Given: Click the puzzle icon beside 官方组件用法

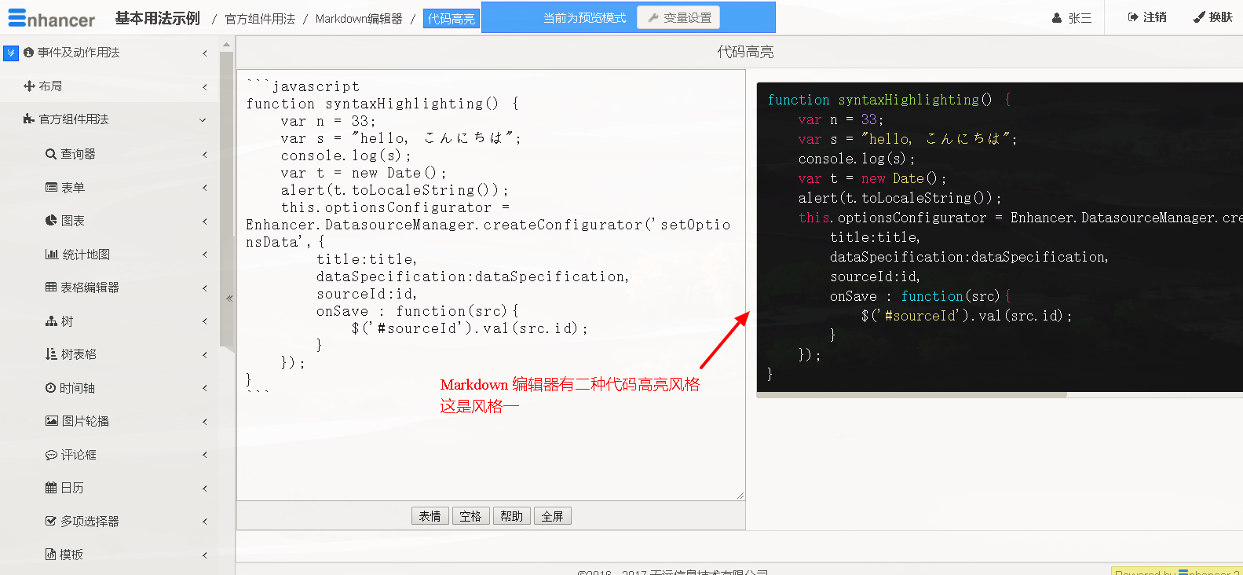Looking at the screenshot, I should click(29, 119).
